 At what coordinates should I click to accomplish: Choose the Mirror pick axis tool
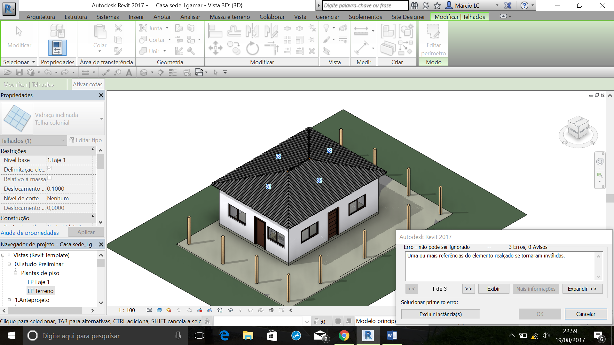[252, 31]
